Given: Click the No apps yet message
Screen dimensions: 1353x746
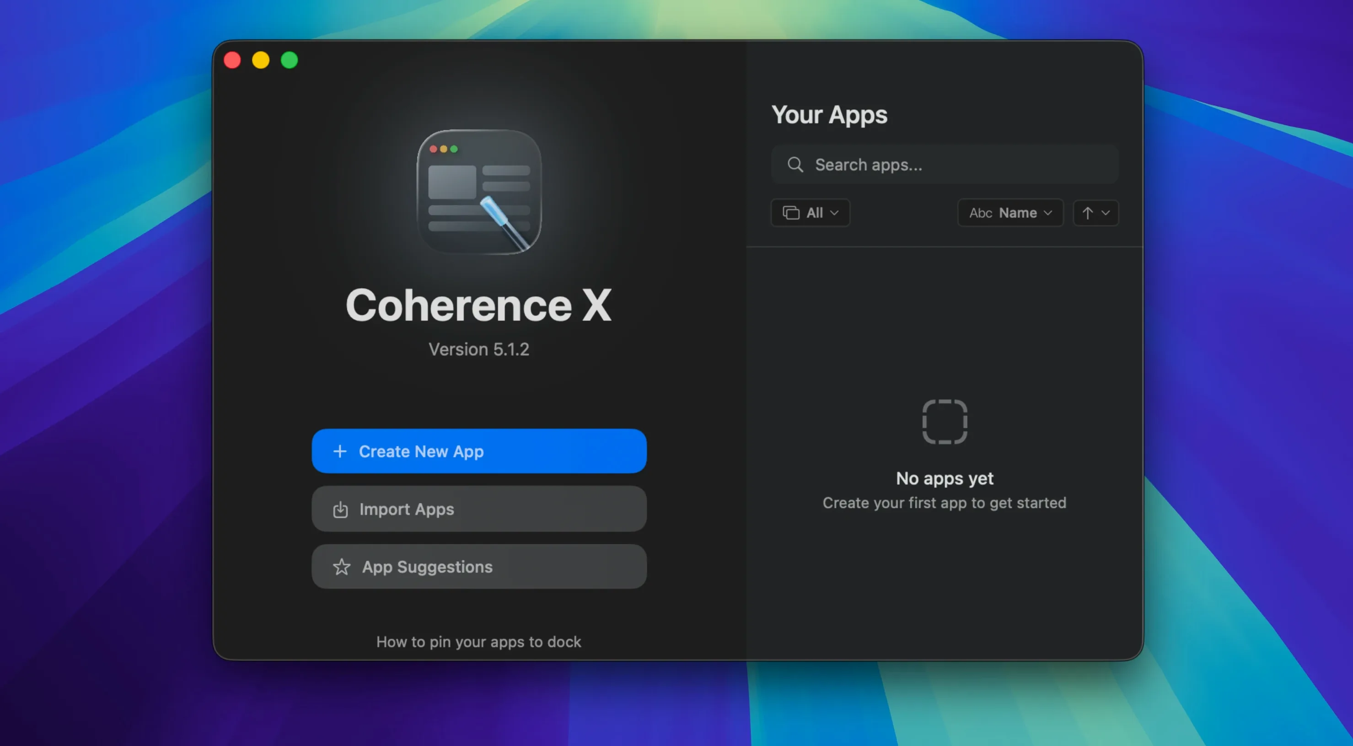Looking at the screenshot, I should (945, 478).
